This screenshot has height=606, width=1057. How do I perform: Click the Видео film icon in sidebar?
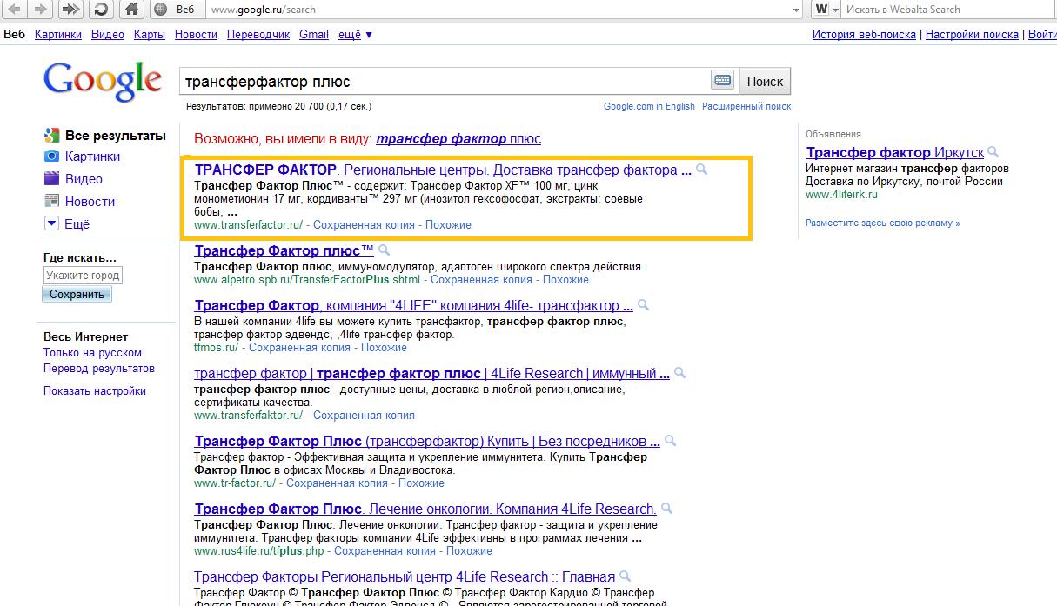point(51,179)
